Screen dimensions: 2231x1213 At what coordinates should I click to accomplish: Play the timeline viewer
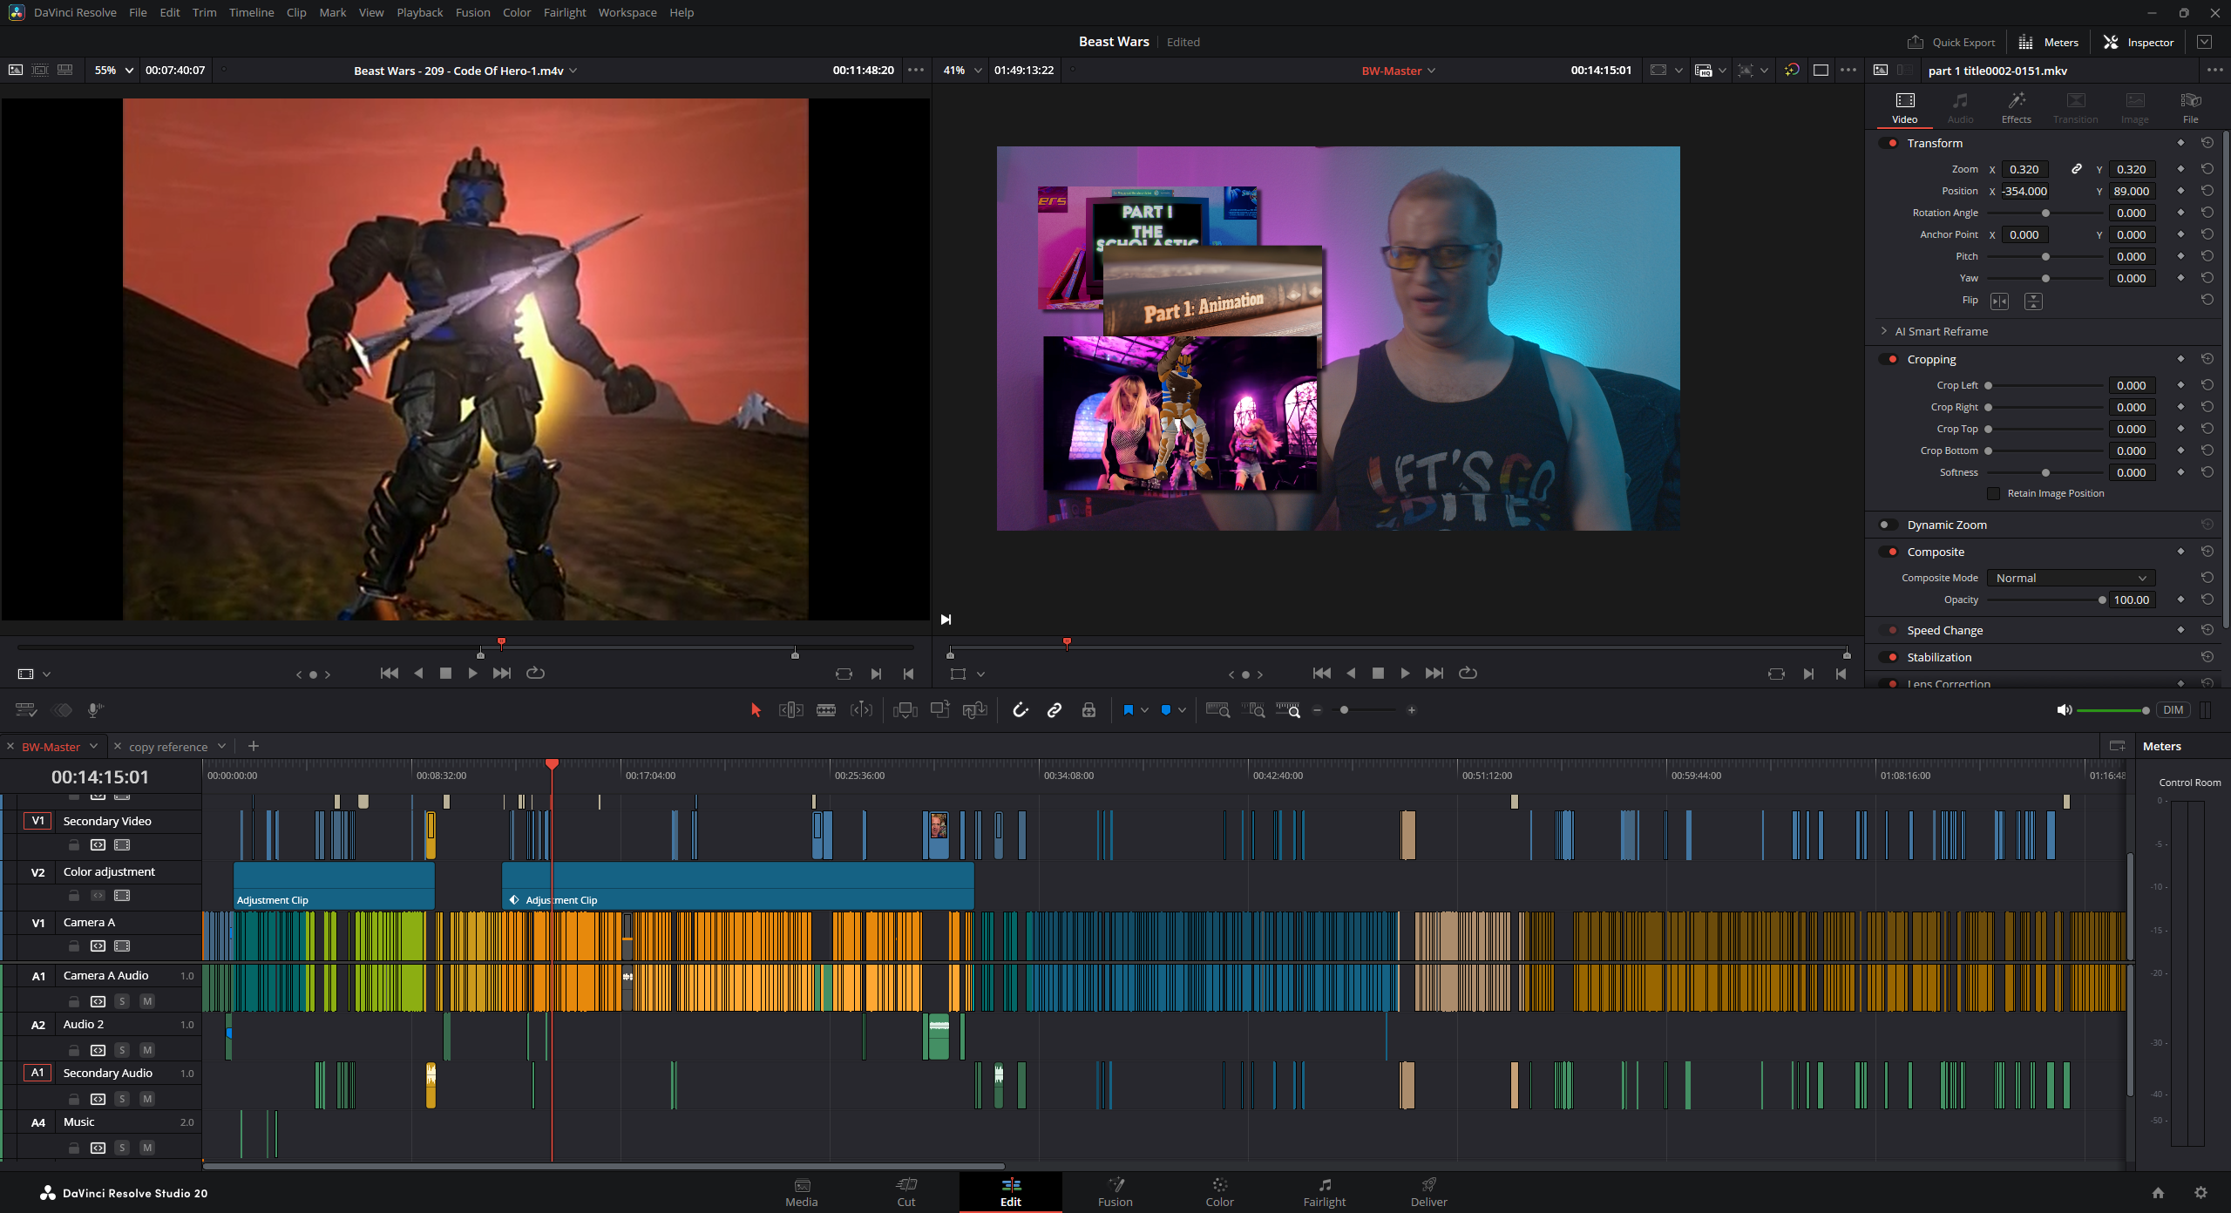click(x=1405, y=674)
